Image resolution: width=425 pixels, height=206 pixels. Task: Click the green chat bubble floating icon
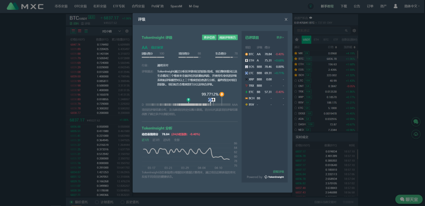[x=416, y=122]
